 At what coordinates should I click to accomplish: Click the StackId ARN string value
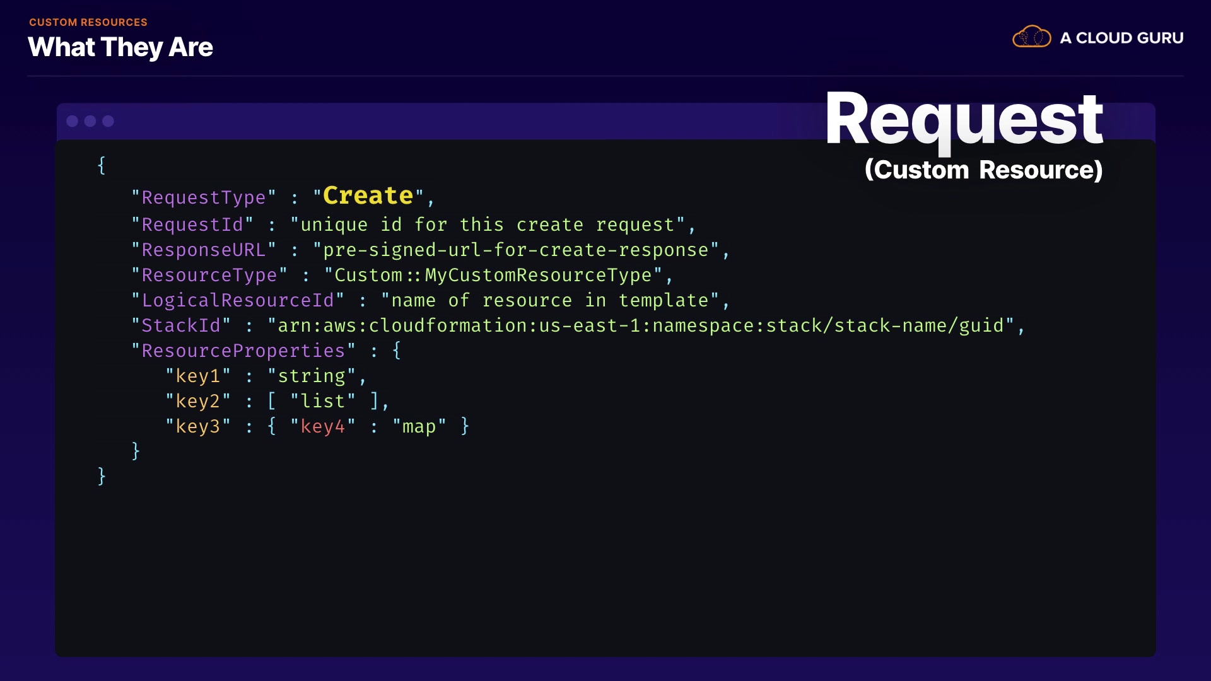(640, 326)
